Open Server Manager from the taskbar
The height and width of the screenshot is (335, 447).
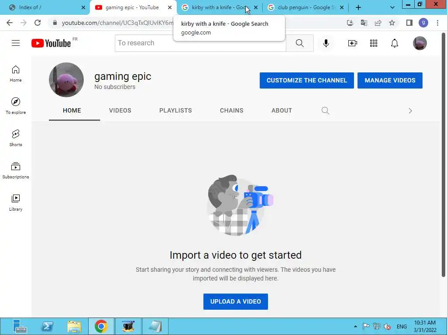(19, 326)
